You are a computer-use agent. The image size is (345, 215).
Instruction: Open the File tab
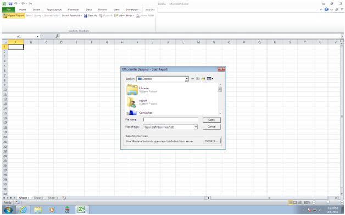(9, 10)
